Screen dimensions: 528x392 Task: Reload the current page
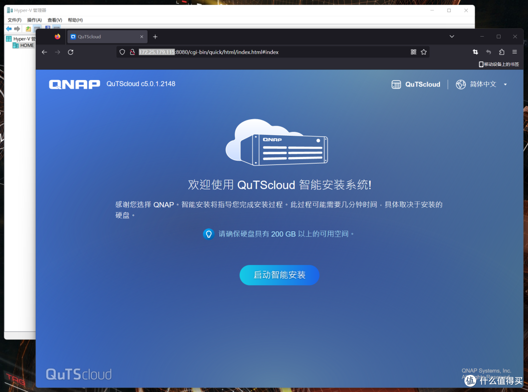[71, 52]
